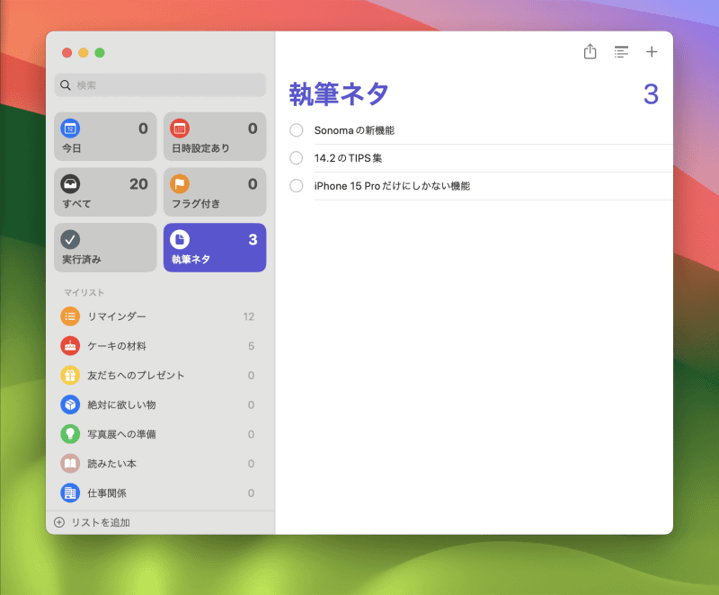Minimize the window with yellow button
This screenshot has width=719, height=595.
[84, 53]
